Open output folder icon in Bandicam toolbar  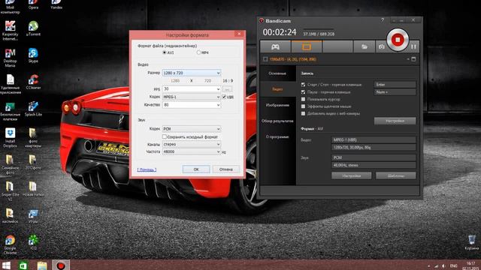tap(364, 46)
